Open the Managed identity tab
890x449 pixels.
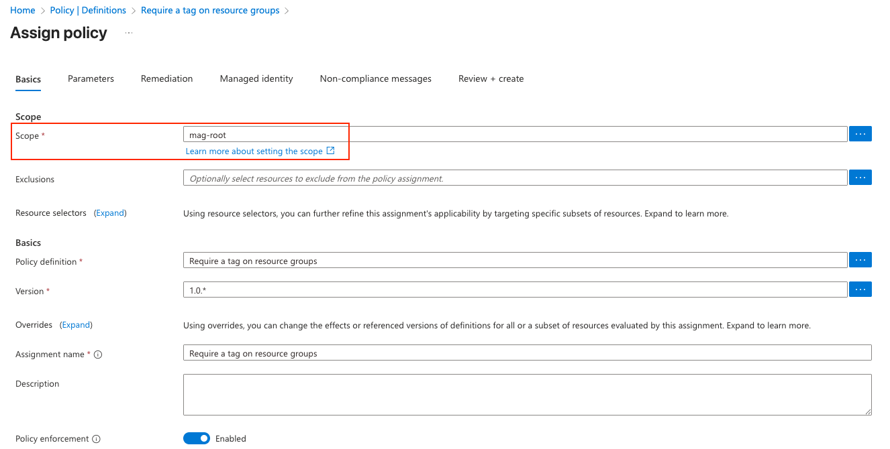click(256, 78)
